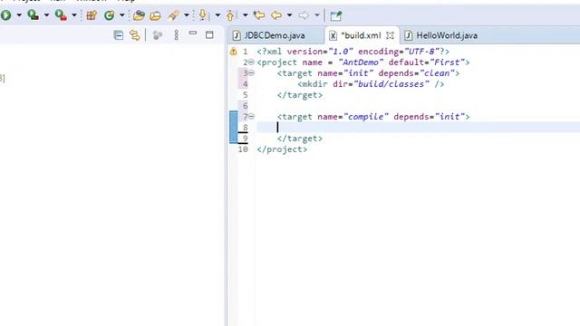Click the Open Type icon

click(139, 15)
